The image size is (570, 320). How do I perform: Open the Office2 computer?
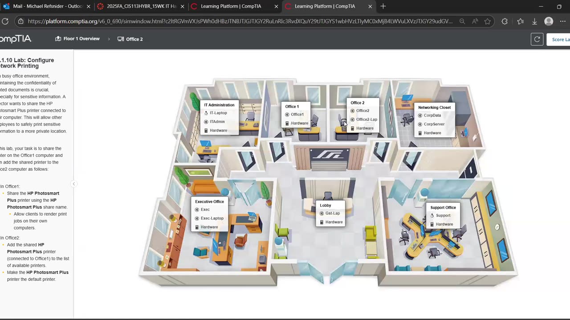[x=362, y=111]
